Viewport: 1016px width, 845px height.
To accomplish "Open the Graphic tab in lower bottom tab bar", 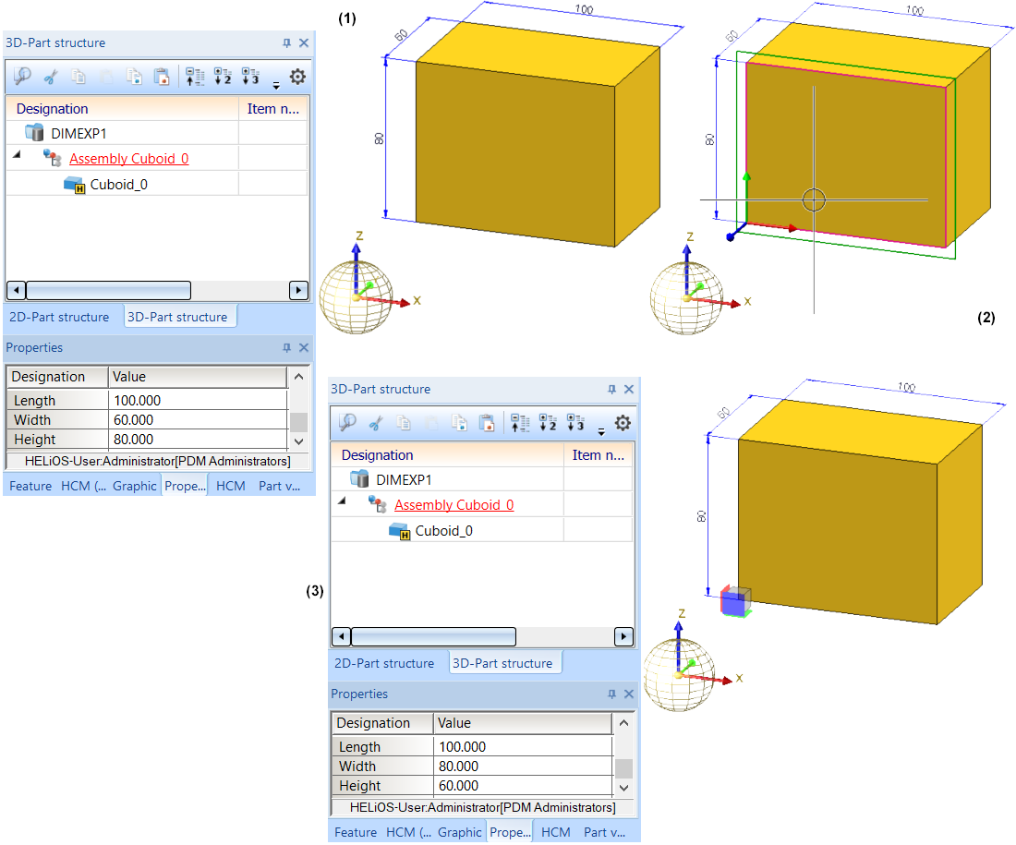I will (460, 832).
